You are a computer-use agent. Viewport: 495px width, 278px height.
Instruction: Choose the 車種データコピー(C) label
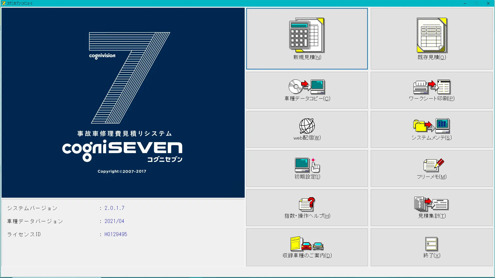[x=307, y=98]
